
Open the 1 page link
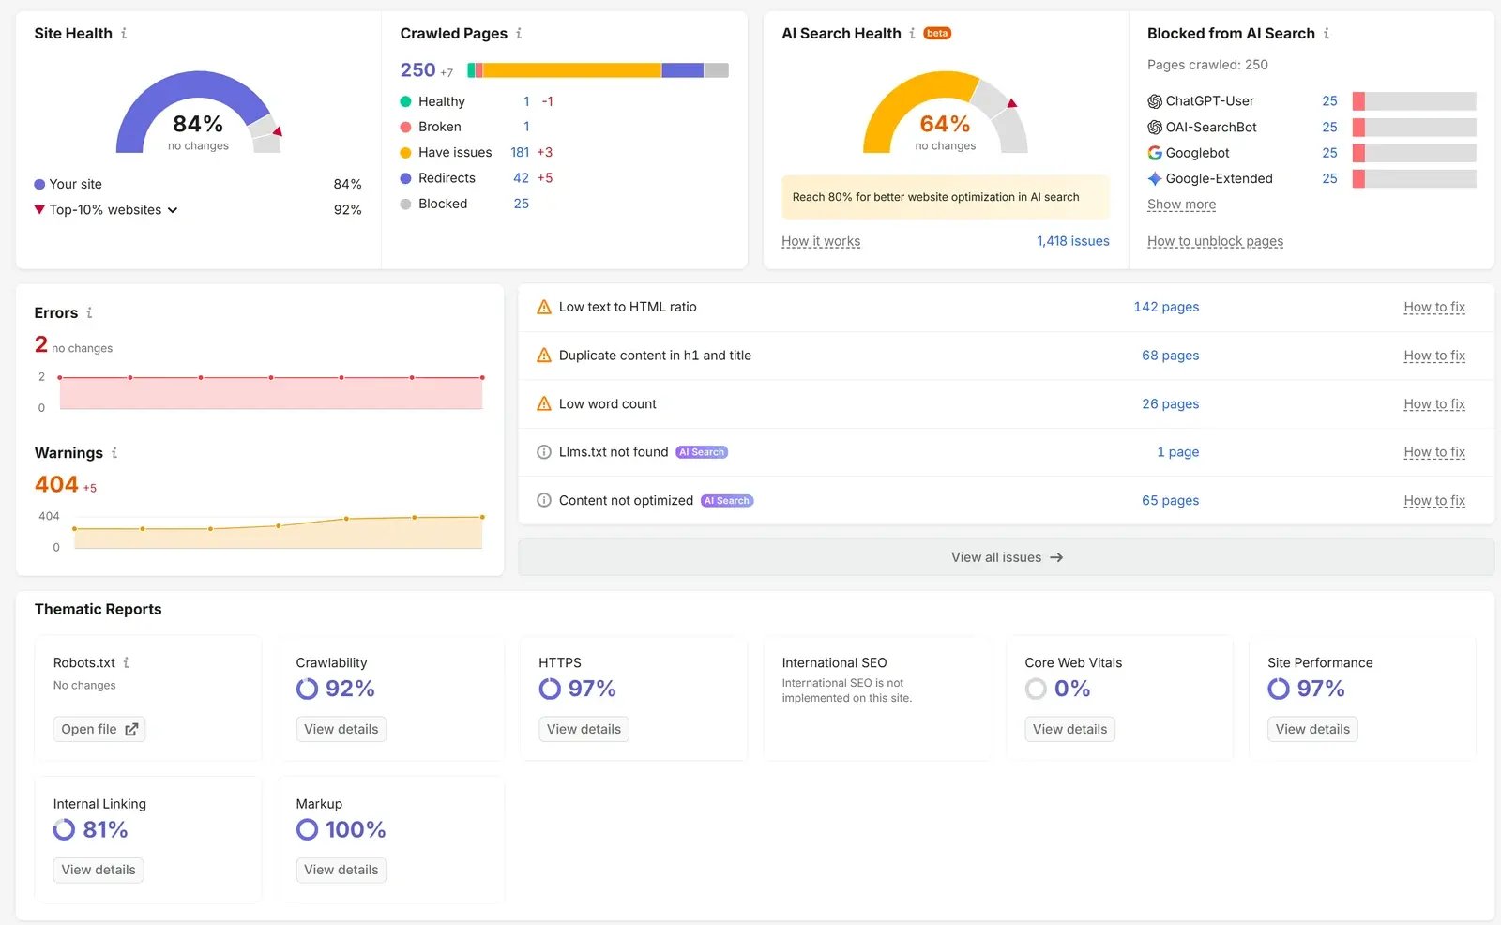pos(1177,452)
